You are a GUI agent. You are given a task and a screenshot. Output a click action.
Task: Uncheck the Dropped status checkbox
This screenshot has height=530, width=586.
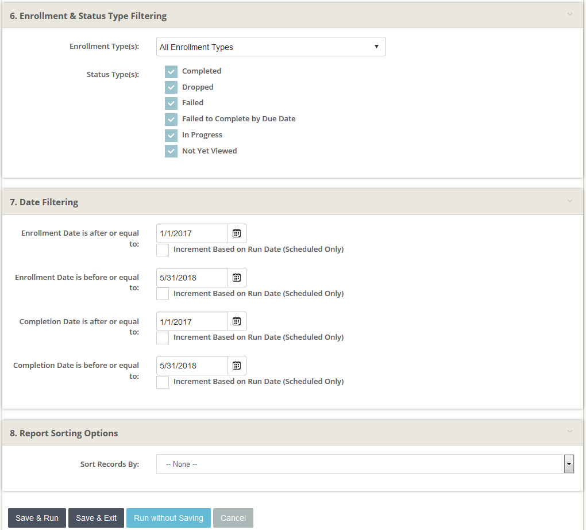[171, 87]
